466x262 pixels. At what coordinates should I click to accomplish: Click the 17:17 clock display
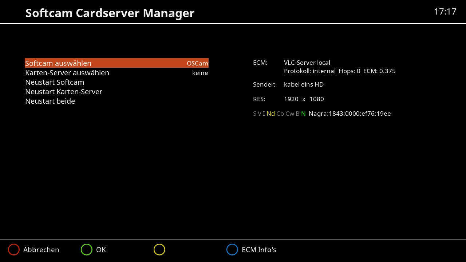tap(445, 12)
